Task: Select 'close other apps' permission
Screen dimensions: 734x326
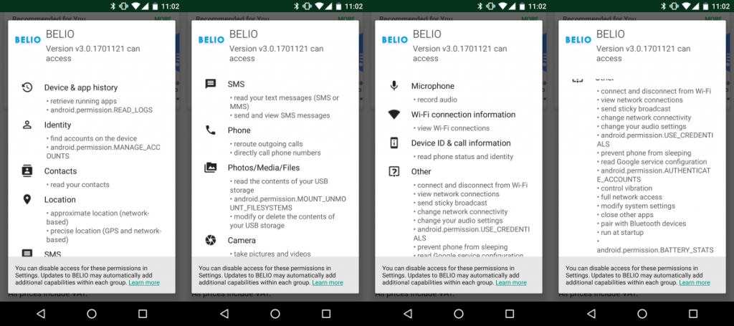Action: pyautogui.click(x=626, y=215)
